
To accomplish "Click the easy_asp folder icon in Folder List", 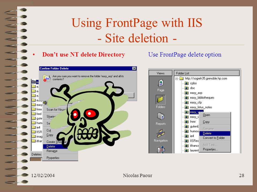I will (186, 93).
